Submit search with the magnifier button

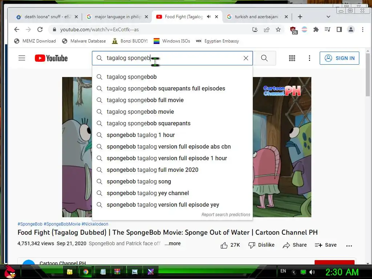pos(264,58)
